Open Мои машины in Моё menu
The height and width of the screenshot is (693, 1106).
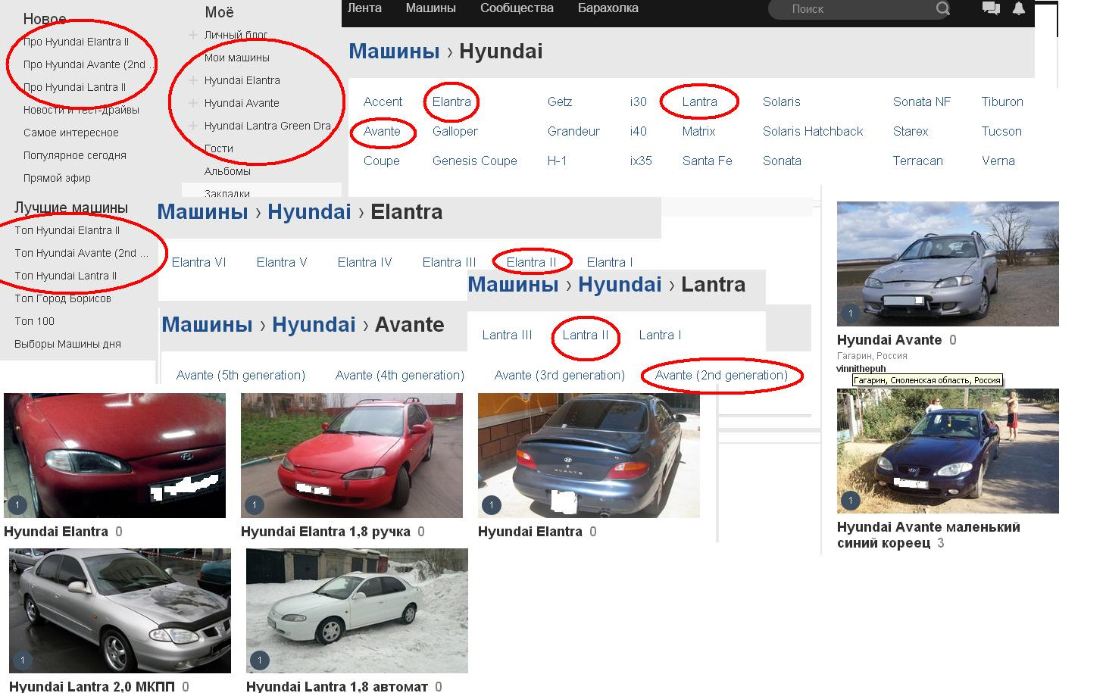pos(236,58)
